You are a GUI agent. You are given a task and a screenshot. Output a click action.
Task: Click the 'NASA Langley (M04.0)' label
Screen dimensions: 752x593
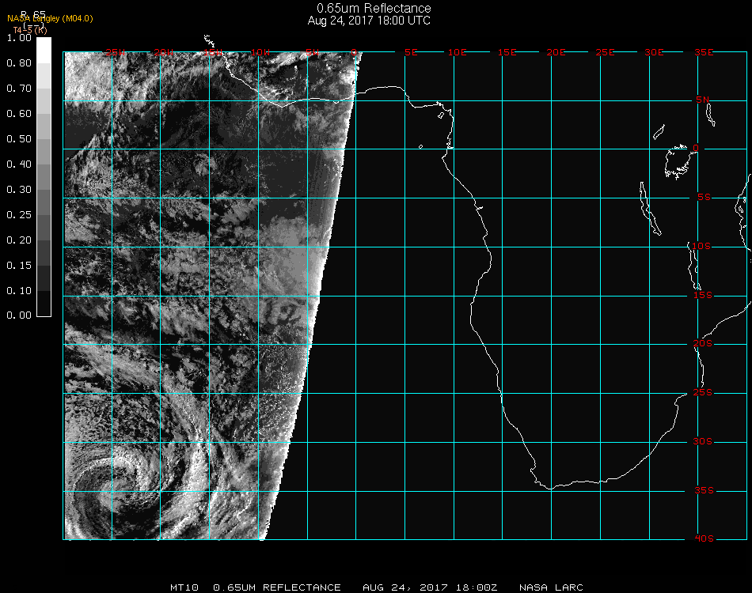[50, 19]
